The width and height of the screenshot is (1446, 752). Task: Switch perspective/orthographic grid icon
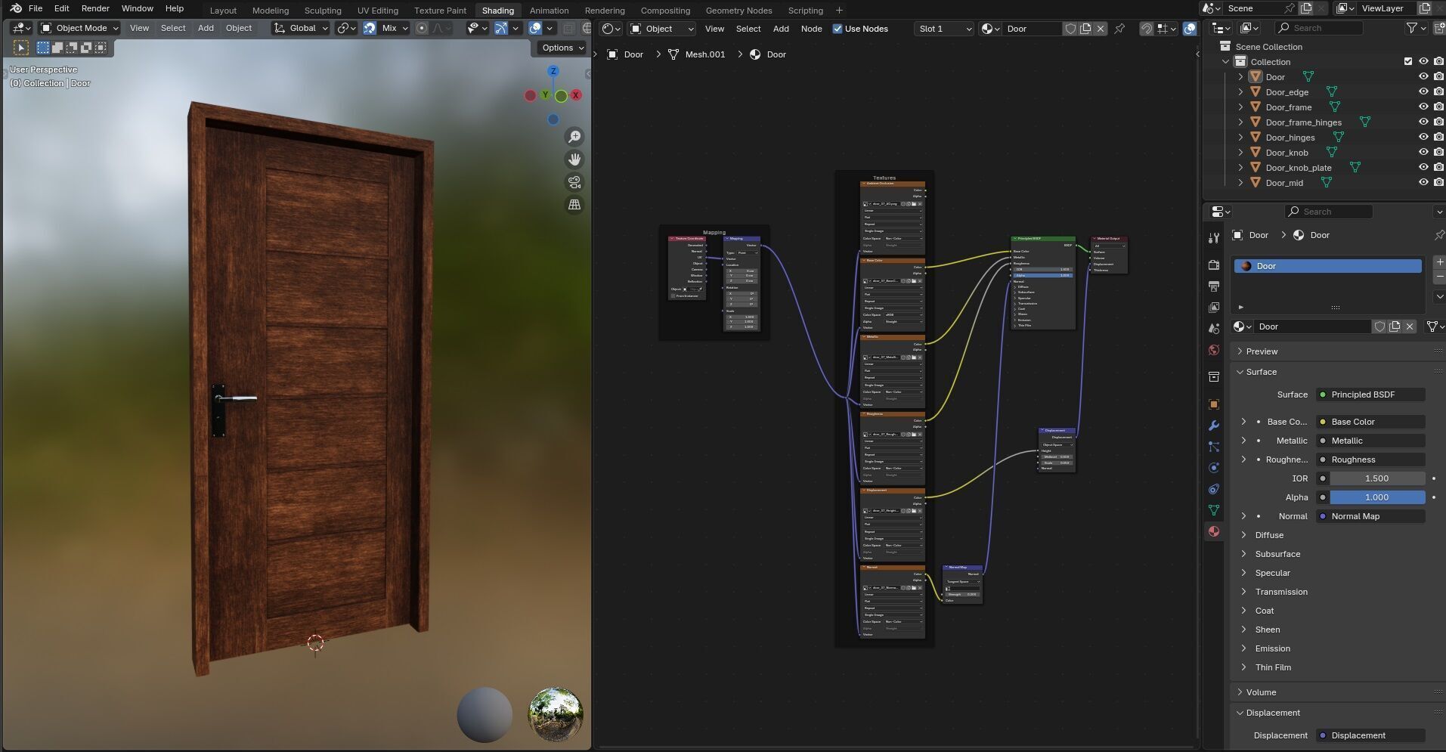point(574,205)
